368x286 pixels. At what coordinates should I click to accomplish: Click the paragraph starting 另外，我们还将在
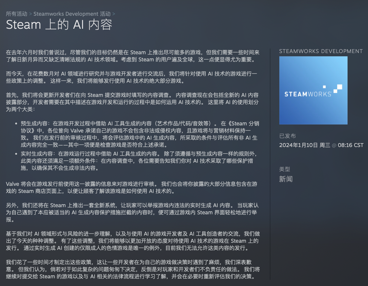pos(132,212)
